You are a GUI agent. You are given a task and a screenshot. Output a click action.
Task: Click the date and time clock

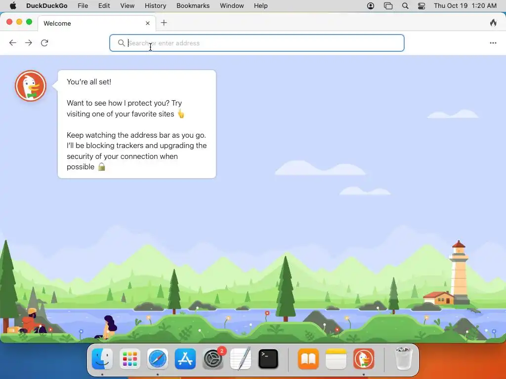click(465, 6)
